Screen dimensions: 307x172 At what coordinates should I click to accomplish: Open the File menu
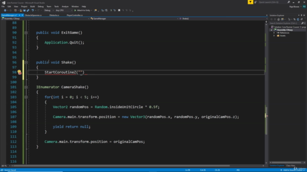[3, 6]
